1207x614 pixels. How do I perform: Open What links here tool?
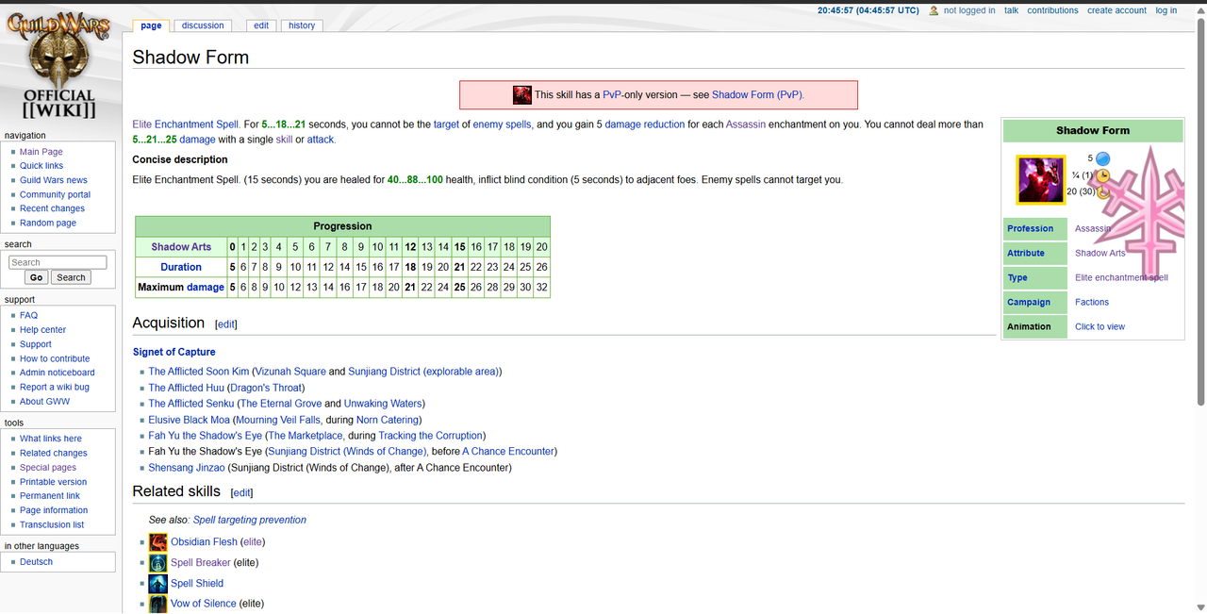(51, 439)
